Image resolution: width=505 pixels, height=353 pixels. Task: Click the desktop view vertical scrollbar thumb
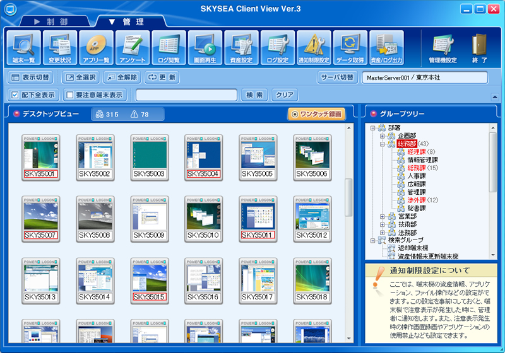(x=349, y=197)
